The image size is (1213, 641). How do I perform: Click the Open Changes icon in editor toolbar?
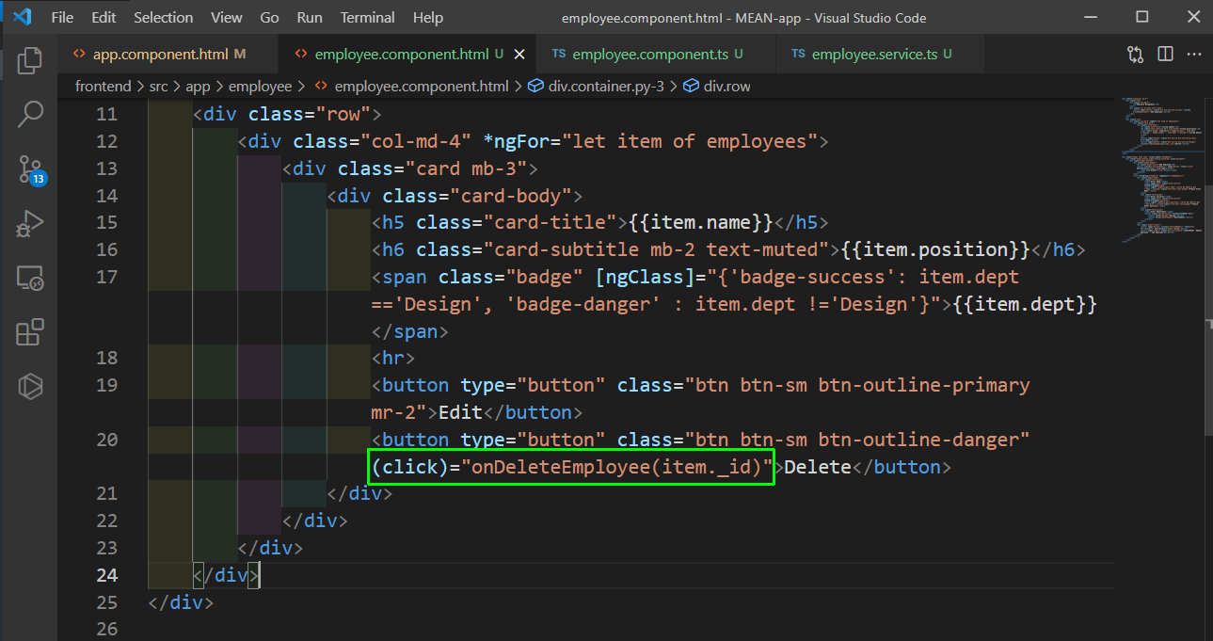point(1136,55)
